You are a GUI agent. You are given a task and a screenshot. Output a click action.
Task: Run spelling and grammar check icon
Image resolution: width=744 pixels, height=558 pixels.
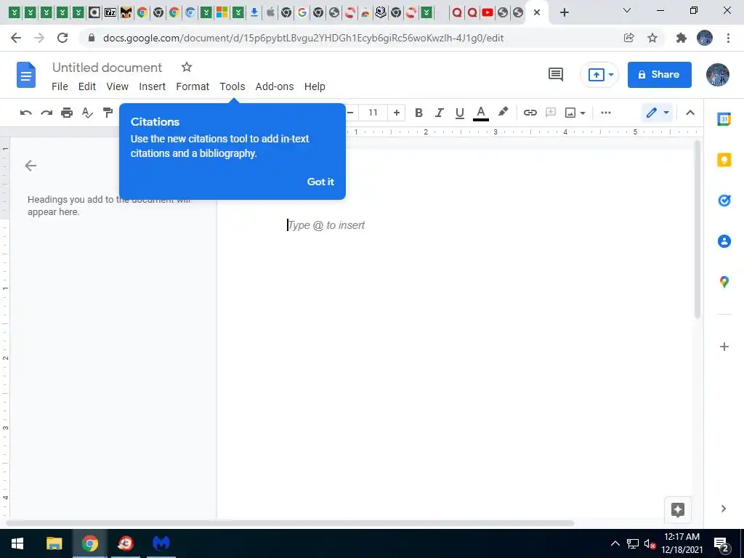(x=87, y=113)
